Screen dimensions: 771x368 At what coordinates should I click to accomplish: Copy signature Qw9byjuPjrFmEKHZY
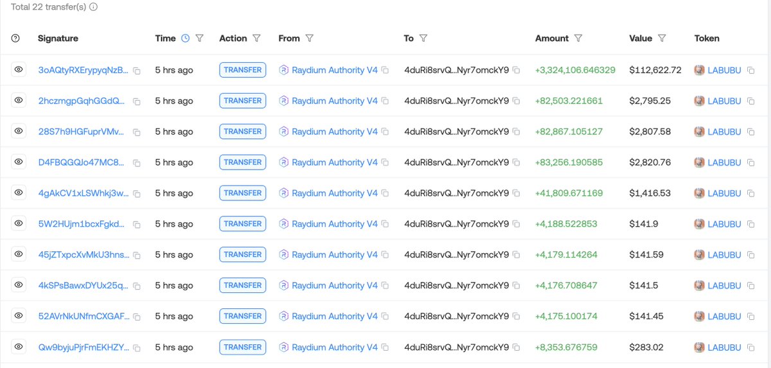tap(137, 348)
